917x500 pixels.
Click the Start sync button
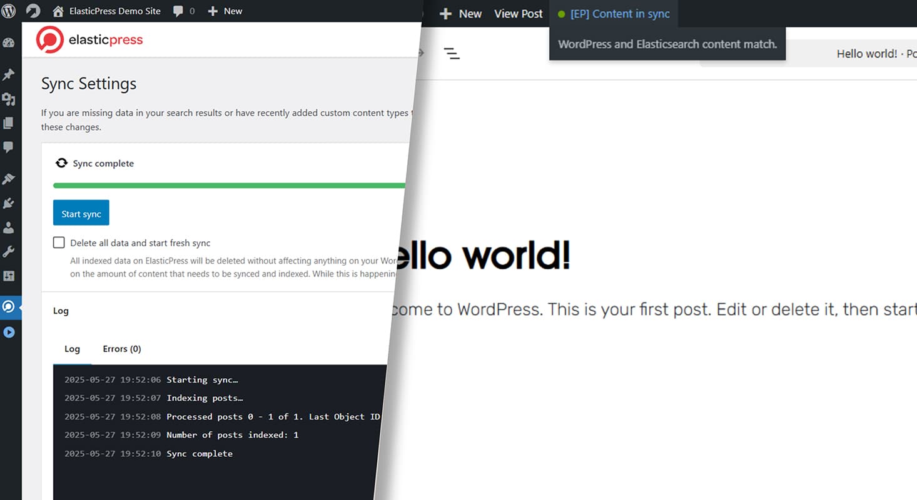81,212
